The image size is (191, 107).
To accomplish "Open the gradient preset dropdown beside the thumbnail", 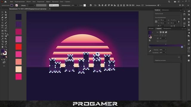I will click(x=153, y=32).
